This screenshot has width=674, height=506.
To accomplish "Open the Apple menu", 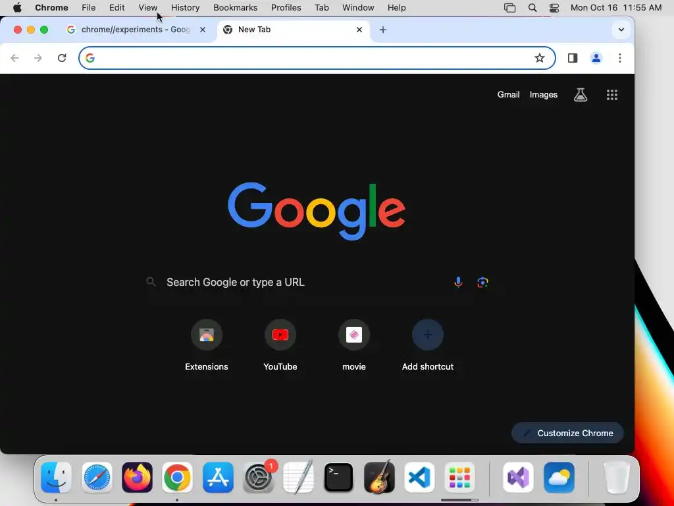I will pyautogui.click(x=17, y=8).
